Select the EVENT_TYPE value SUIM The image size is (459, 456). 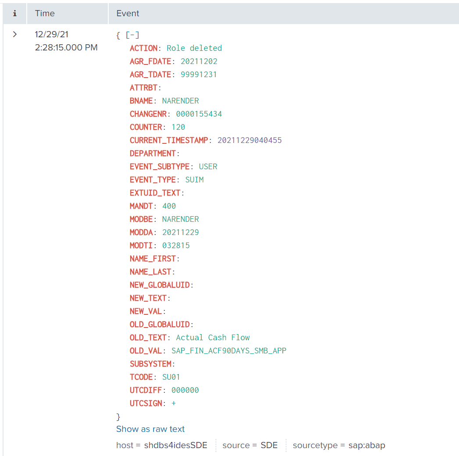point(194,180)
